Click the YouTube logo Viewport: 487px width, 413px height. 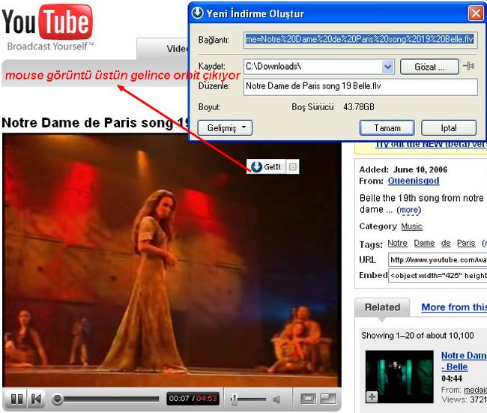click(x=47, y=22)
